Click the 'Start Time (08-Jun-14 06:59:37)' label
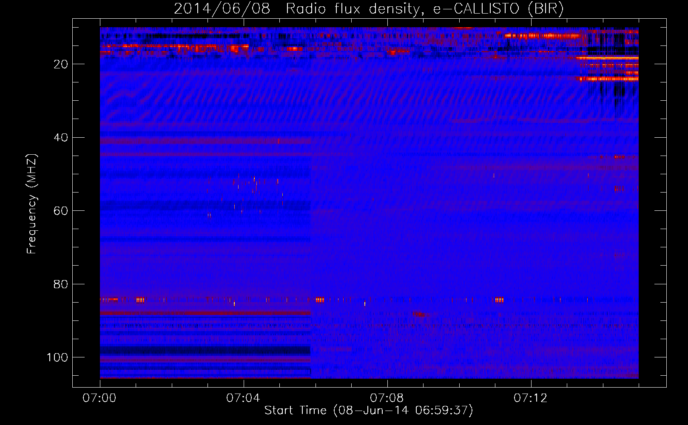This screenshot has width=688, height=425. (369, 411)
